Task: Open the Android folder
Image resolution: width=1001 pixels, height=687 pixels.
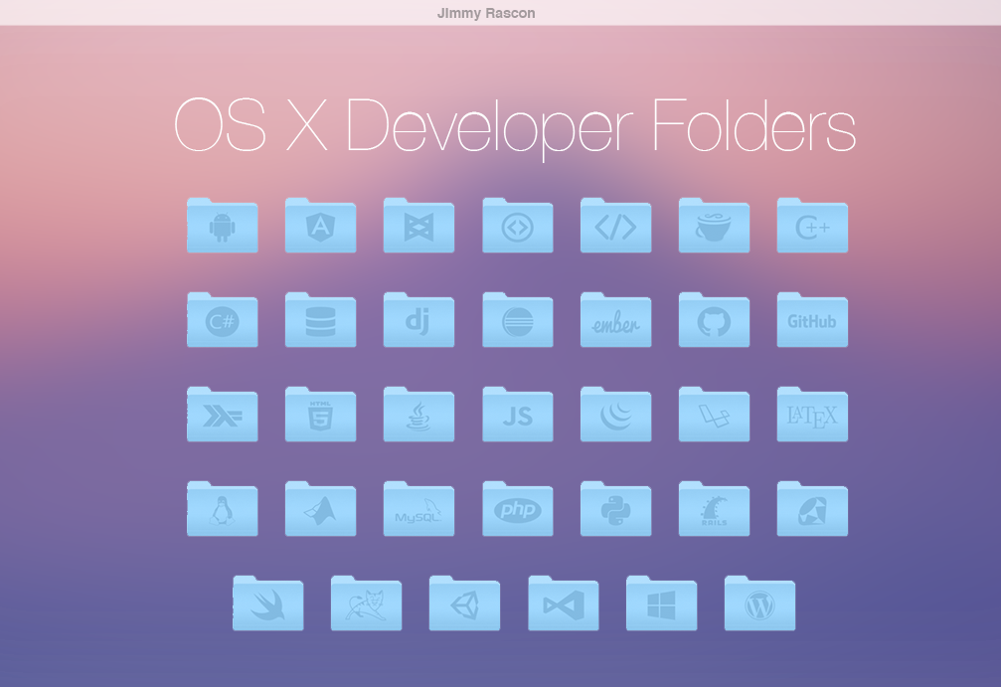Action: [222, 226]
